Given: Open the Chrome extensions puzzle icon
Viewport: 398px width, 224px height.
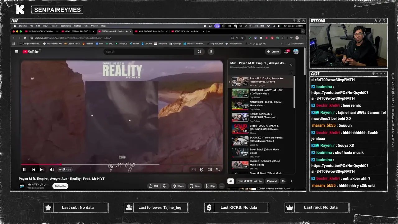Looking at the screenshot, I should point(283,38).
